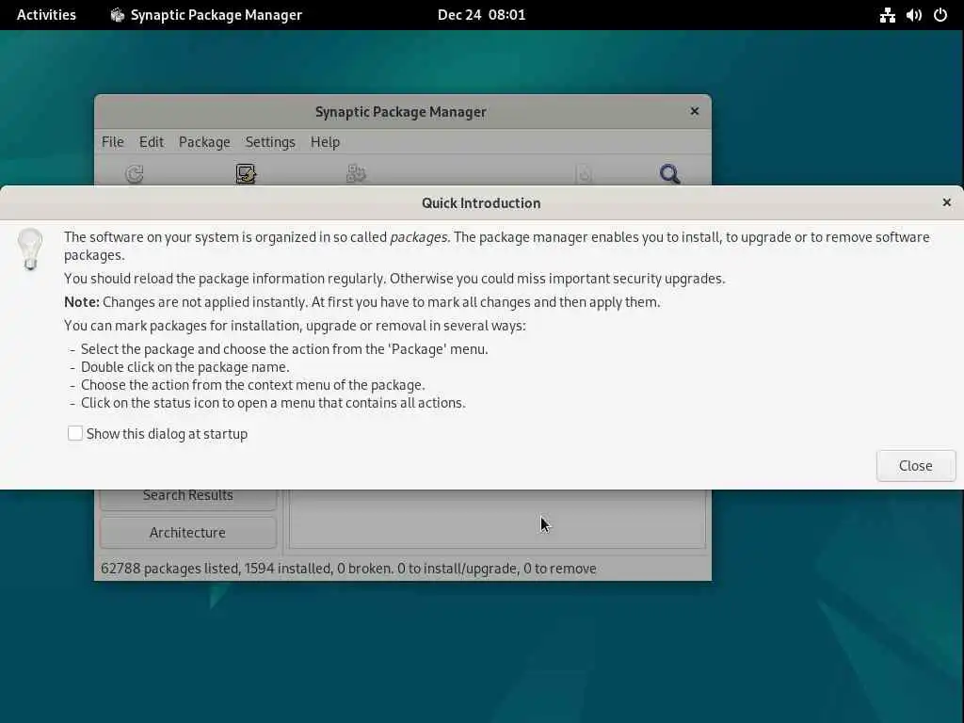
Task: Open the network status icon in top bar
Action: [x=887, y=15]
